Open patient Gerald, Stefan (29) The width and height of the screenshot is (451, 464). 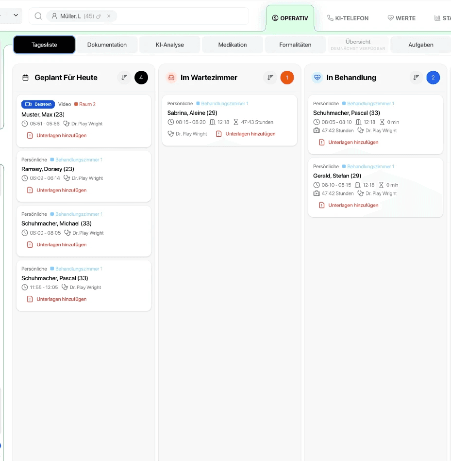pos(337,176)
